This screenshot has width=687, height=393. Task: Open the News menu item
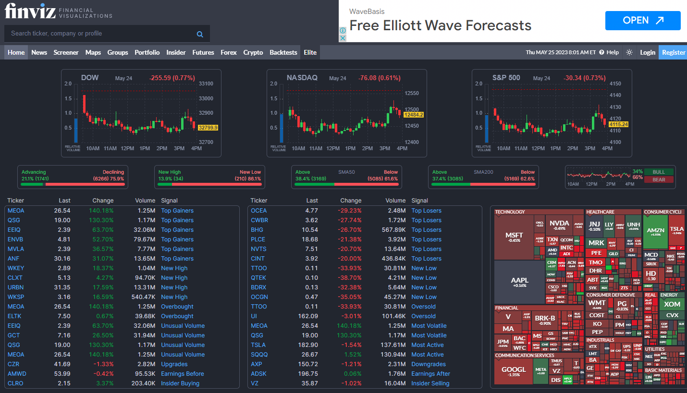(39, 52)
